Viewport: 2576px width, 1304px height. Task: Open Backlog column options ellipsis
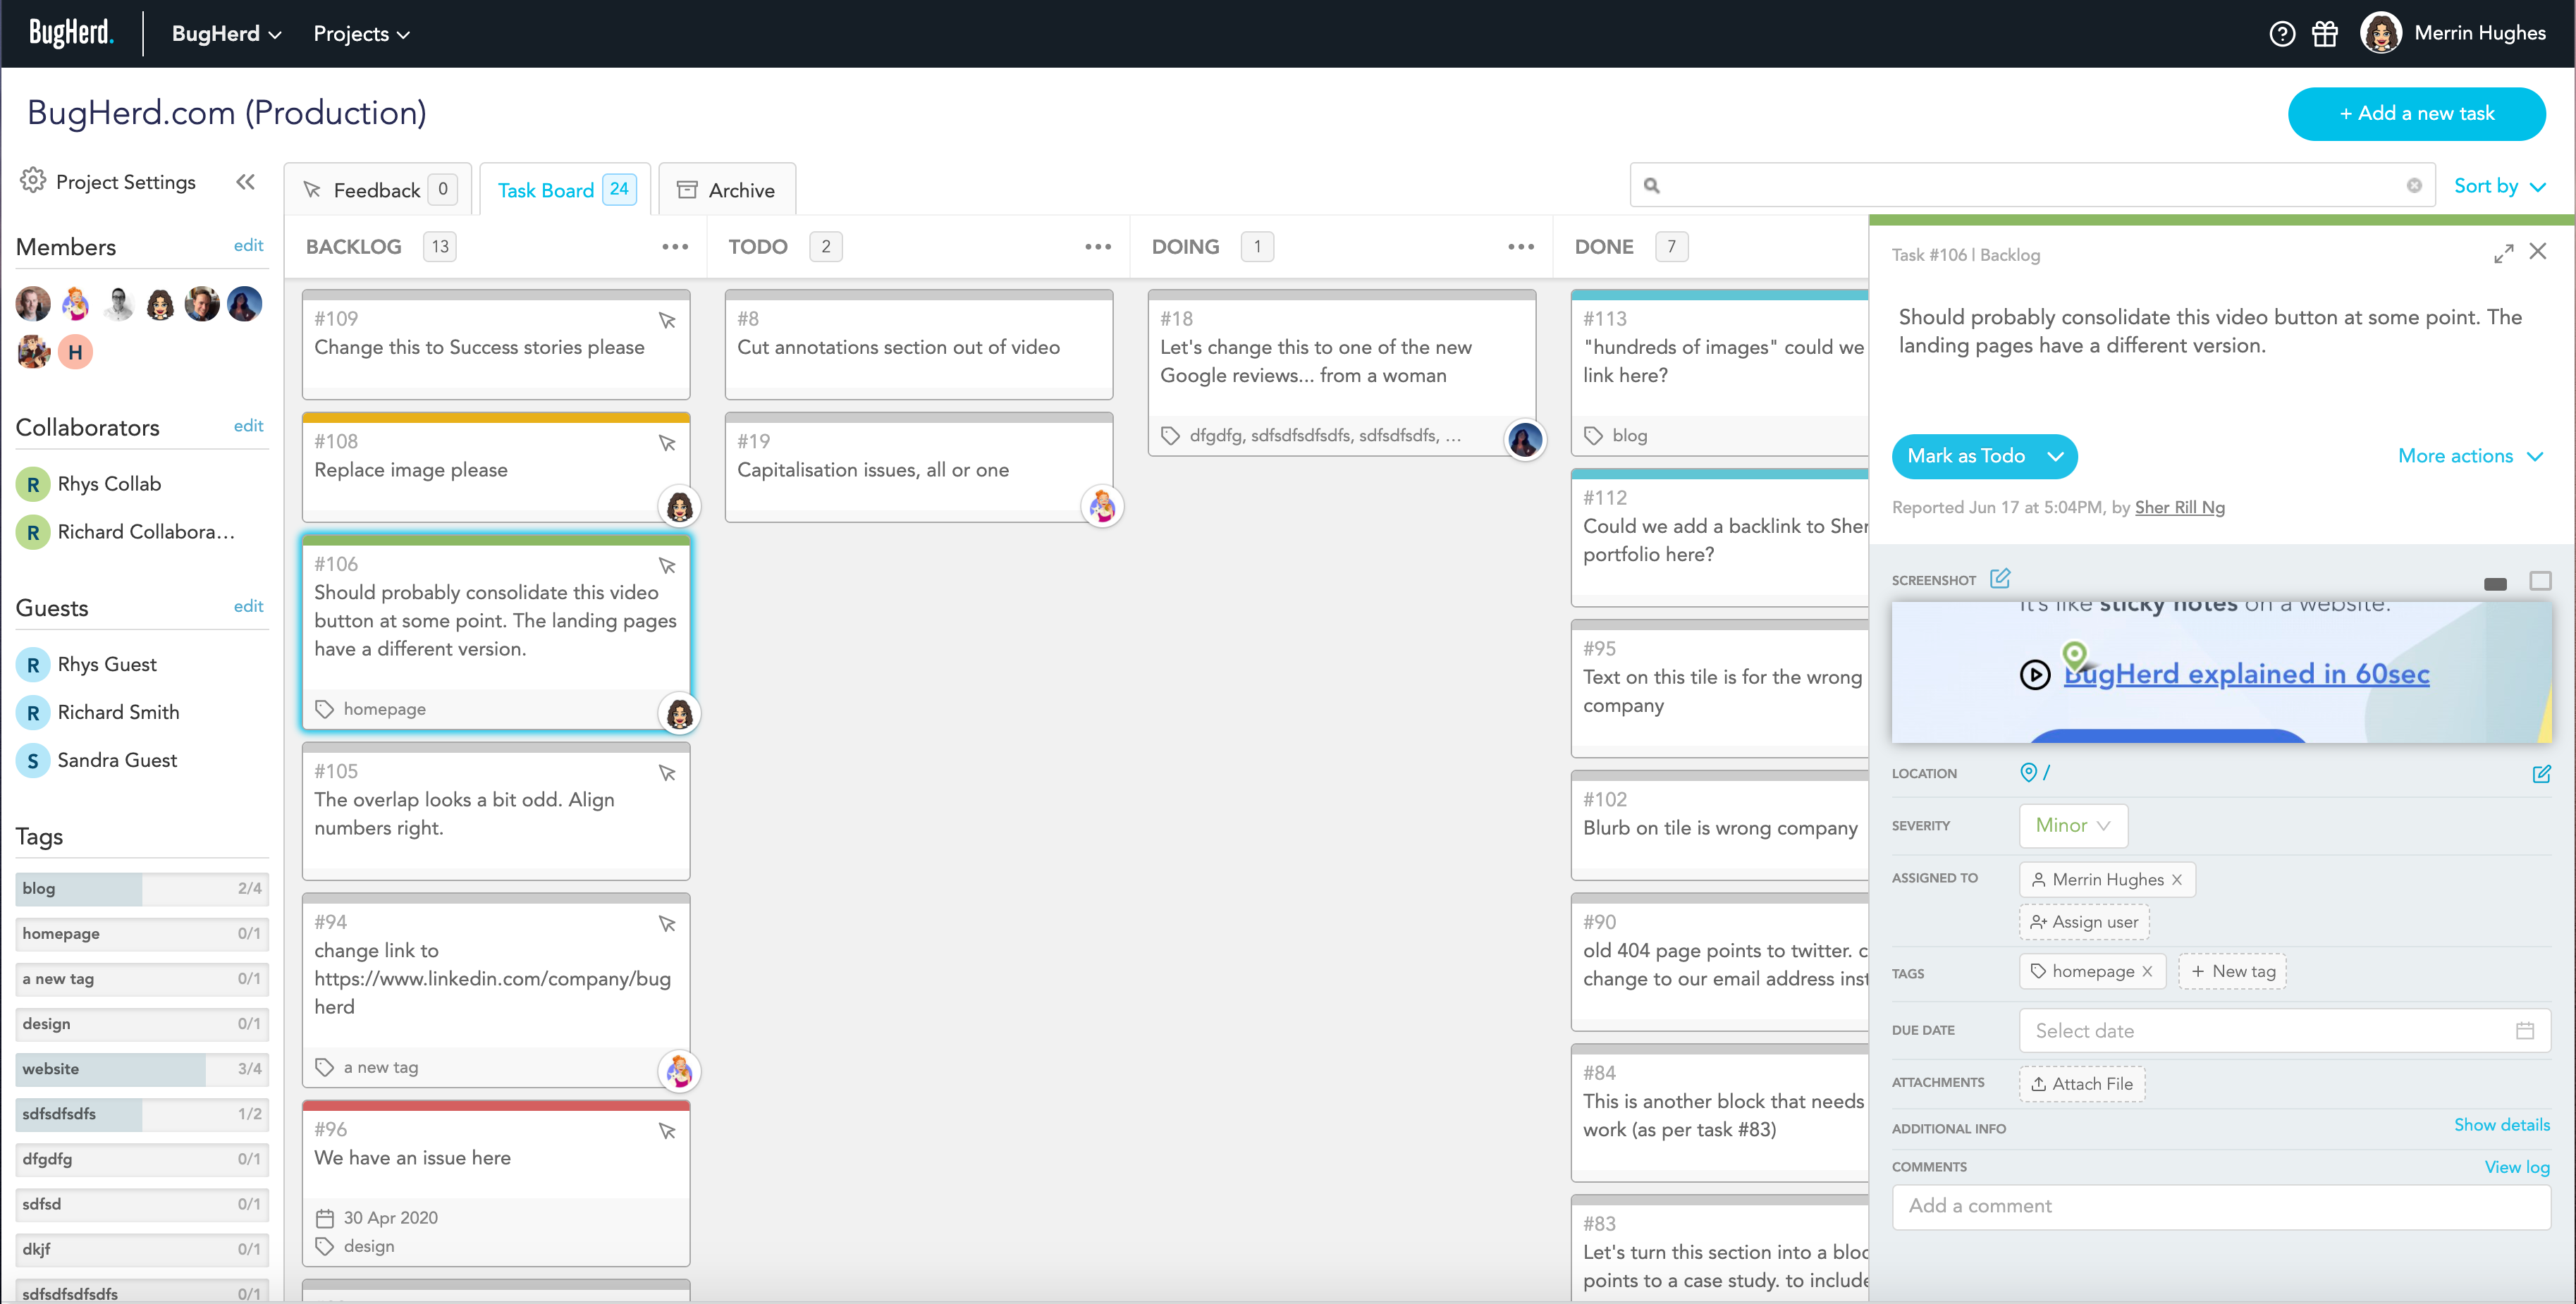[675, 247]
